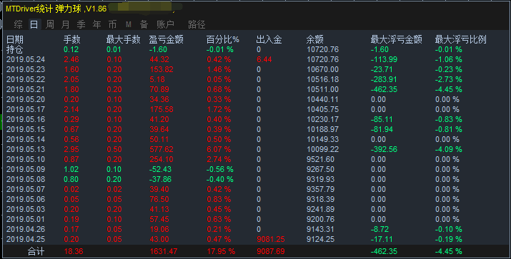
Task: Select the 2019.05.17 date row
Action: coord(26,109)
